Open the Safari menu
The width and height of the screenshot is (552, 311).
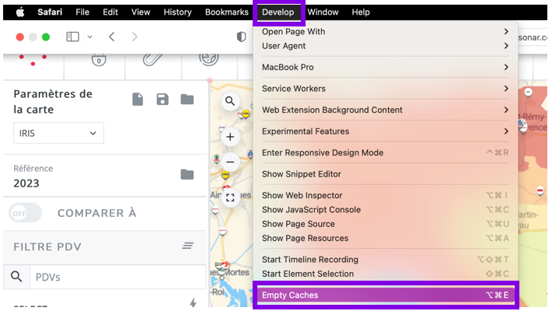click(50, 12)
